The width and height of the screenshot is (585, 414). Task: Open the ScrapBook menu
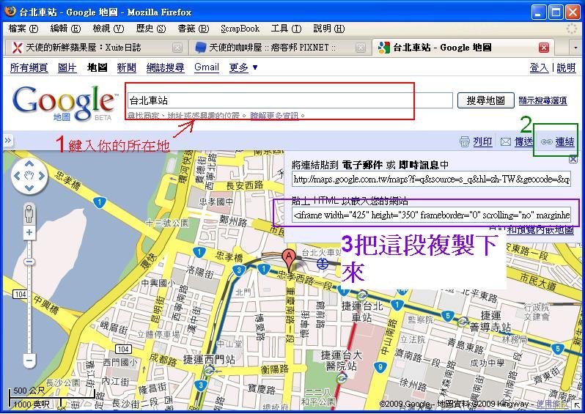click(x=240, y=29)
